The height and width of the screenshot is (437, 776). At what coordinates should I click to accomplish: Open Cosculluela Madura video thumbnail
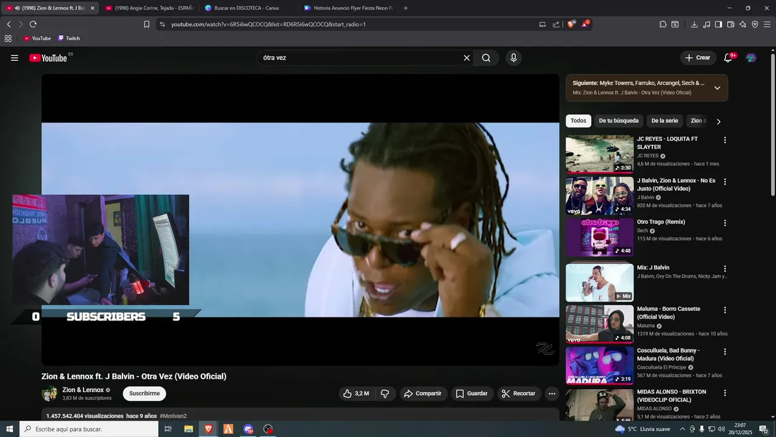pos(600,365)
